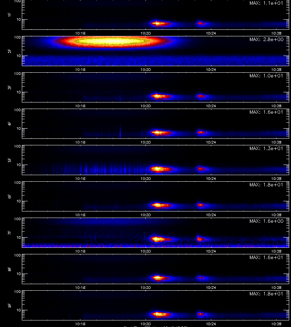Click the 10:24 tick label under panel 9F
The width and height of the screenshot is (291, 327).
211,324
